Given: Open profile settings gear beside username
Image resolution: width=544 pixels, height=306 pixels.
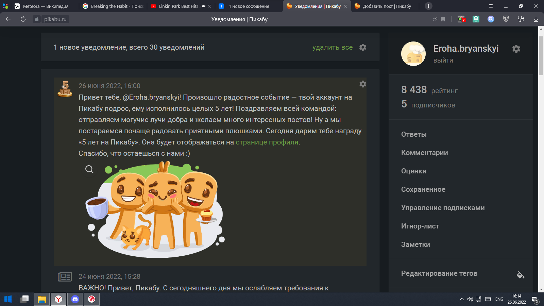Looking at the screenshot, I should [516, 49].
